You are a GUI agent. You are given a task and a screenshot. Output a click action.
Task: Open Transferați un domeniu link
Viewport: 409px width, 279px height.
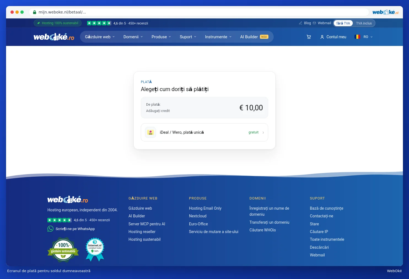pyautogui.click(x=269, y=222)
